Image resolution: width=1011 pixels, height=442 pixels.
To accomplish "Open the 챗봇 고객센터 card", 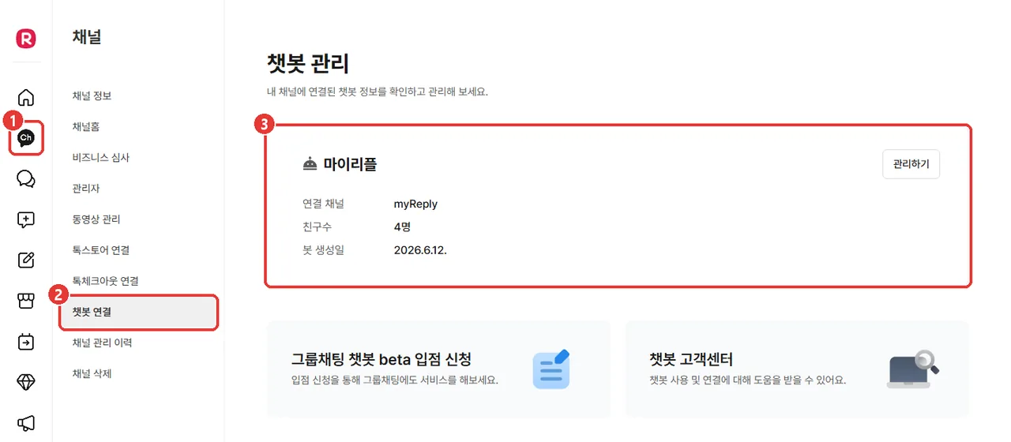I will 796,369.
